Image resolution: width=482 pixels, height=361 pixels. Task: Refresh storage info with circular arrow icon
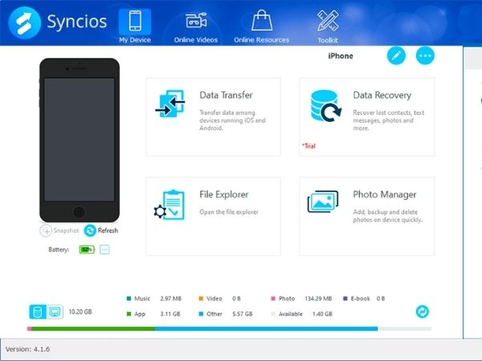(x=423, y=311)
